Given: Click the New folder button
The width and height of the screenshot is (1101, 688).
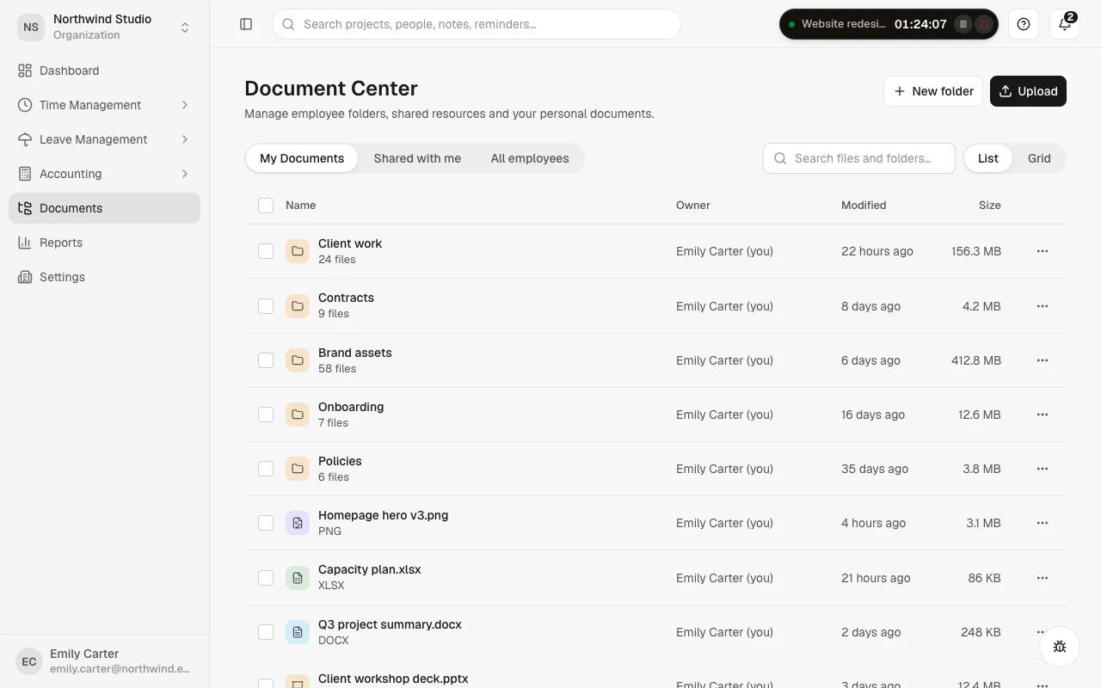Looking at the screenshot, I should (x=933, y=91).
